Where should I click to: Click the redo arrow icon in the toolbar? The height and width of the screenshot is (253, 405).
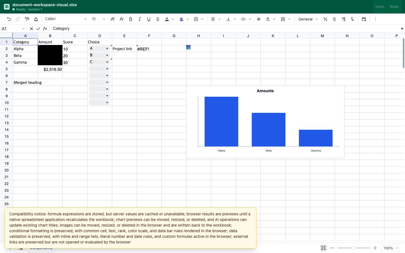point(18,19)
